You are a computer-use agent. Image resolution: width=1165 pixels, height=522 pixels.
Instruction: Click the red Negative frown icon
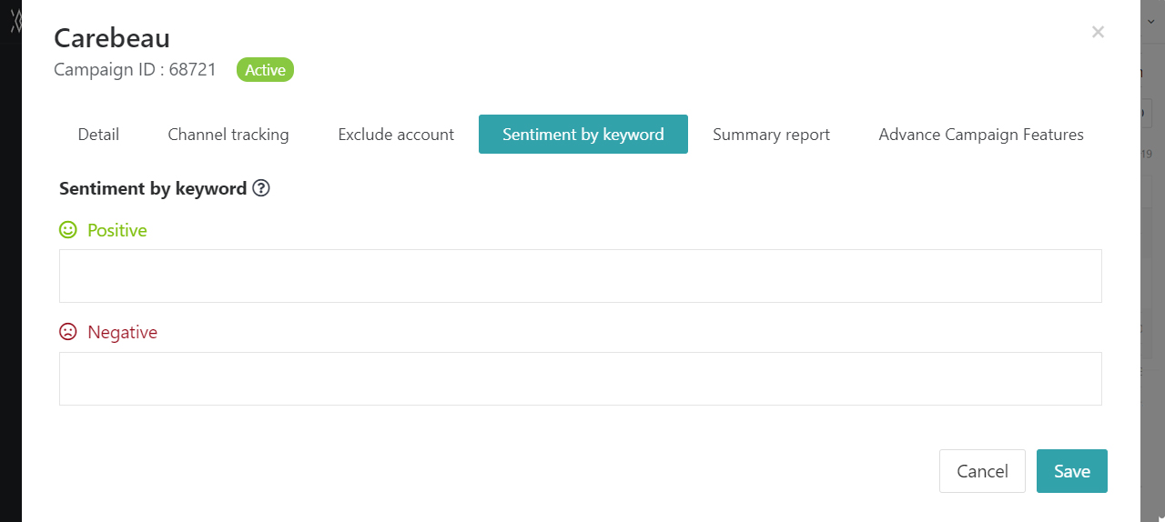pos(68,332)
